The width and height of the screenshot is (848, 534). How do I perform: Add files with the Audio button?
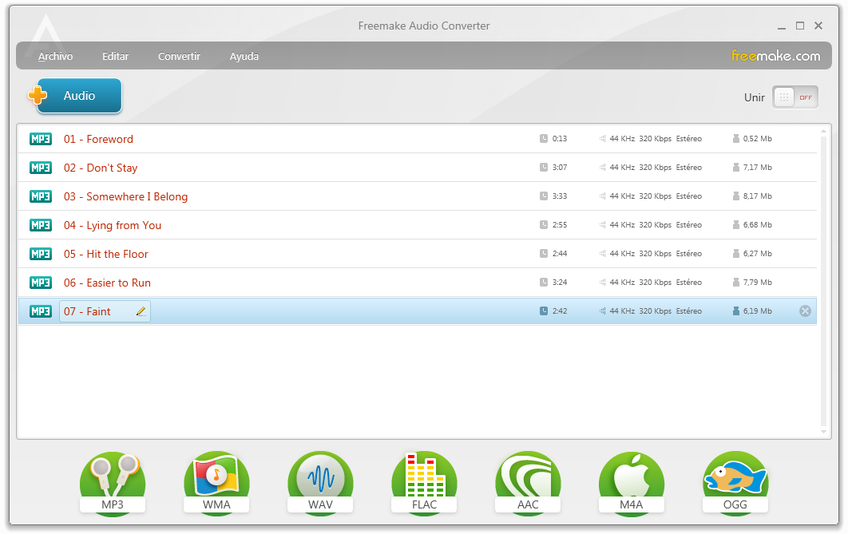tap(78, 96)
